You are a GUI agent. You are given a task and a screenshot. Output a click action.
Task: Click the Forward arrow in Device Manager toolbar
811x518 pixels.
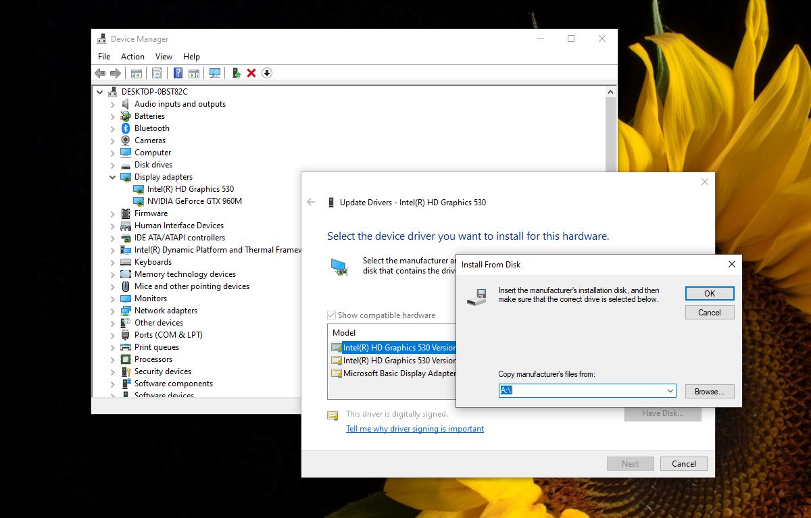coord(116,73)
